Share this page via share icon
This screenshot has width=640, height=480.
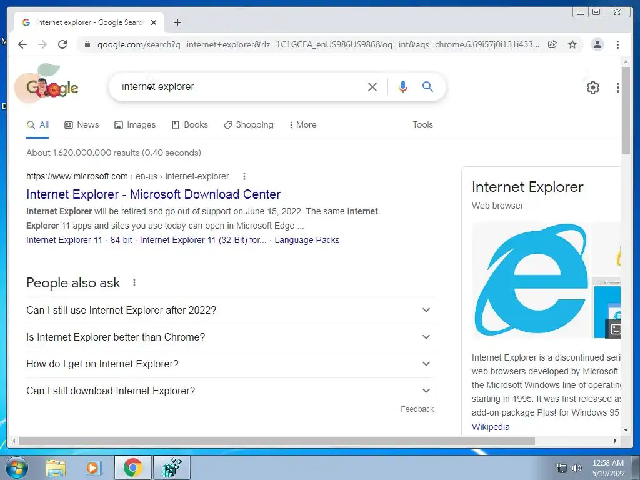pos(552,44)
